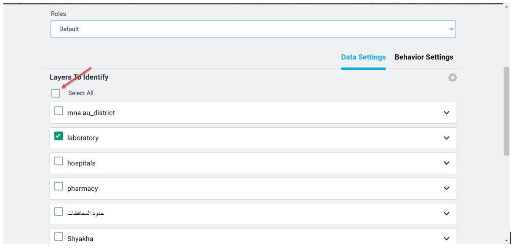This screenshot has width=514, height=248.
Task: Click the scrollbar down arrow
Action: [506, 240]
